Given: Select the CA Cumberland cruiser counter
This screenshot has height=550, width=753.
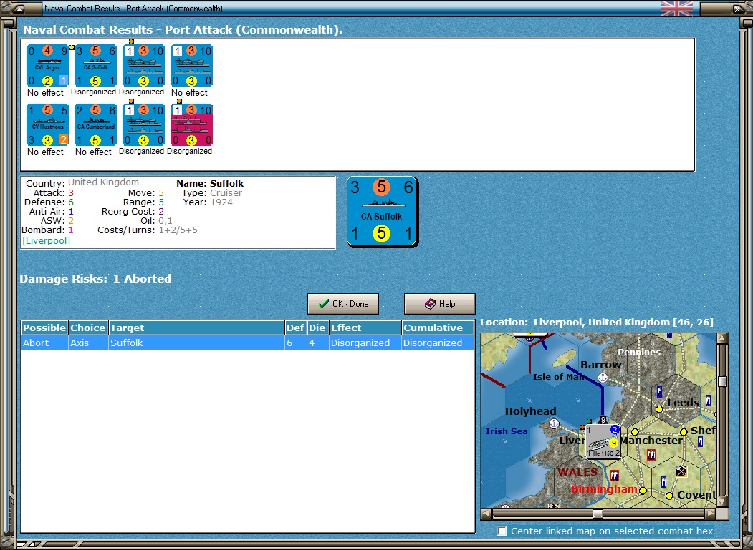Looking at the screenshot, I should 95,124.
